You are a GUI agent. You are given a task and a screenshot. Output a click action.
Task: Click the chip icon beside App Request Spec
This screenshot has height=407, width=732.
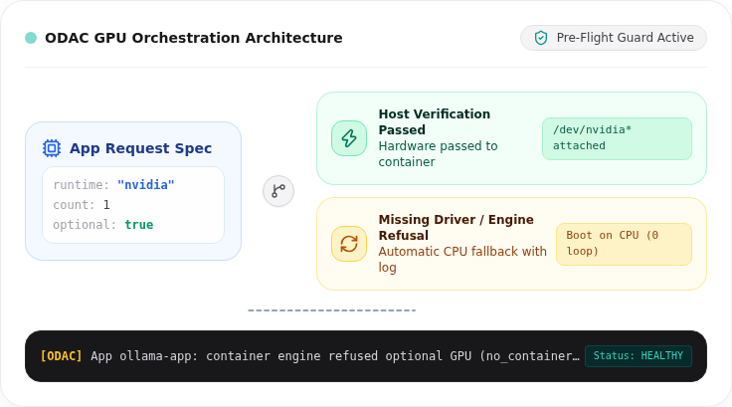52,148
